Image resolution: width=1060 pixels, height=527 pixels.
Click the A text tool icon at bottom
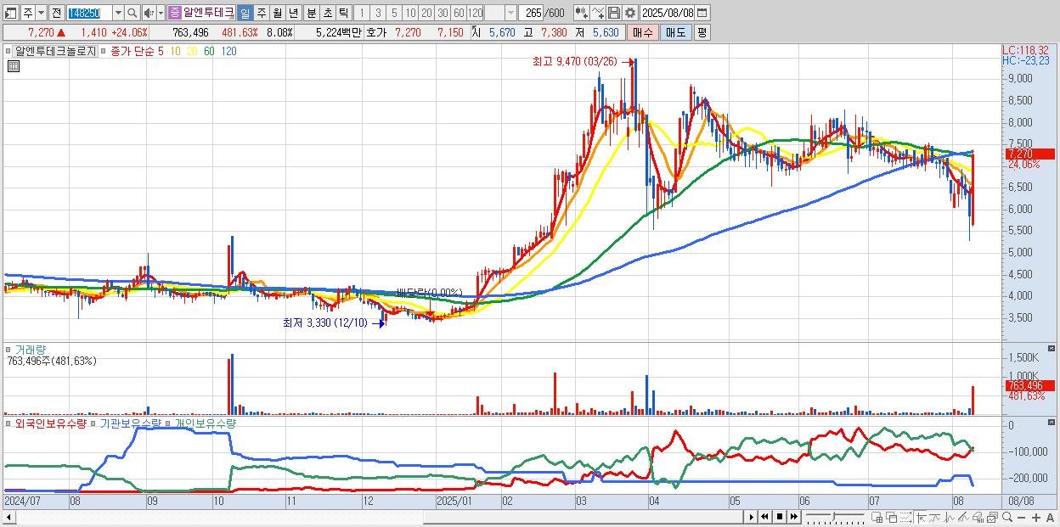(1051, 518)
